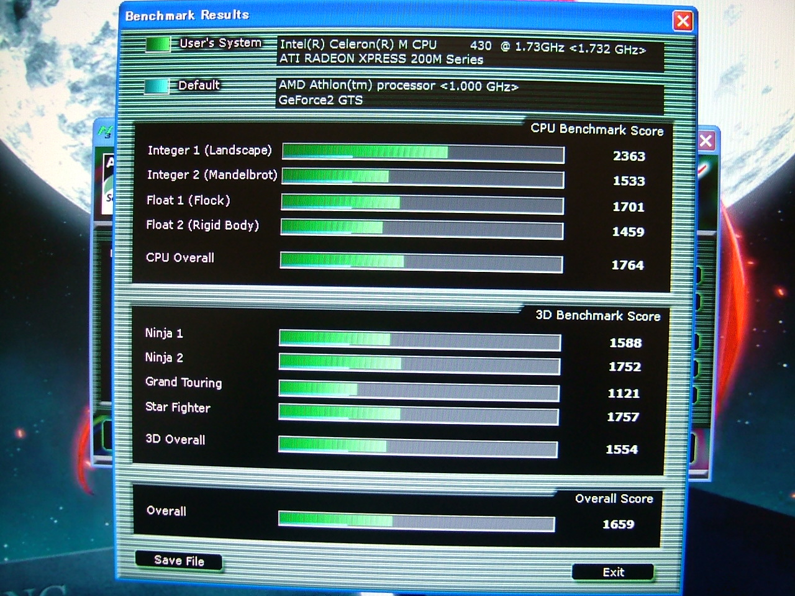
Task: Click the "Integer 2 (Mandelbrot)" label
Action: [212, 175]
